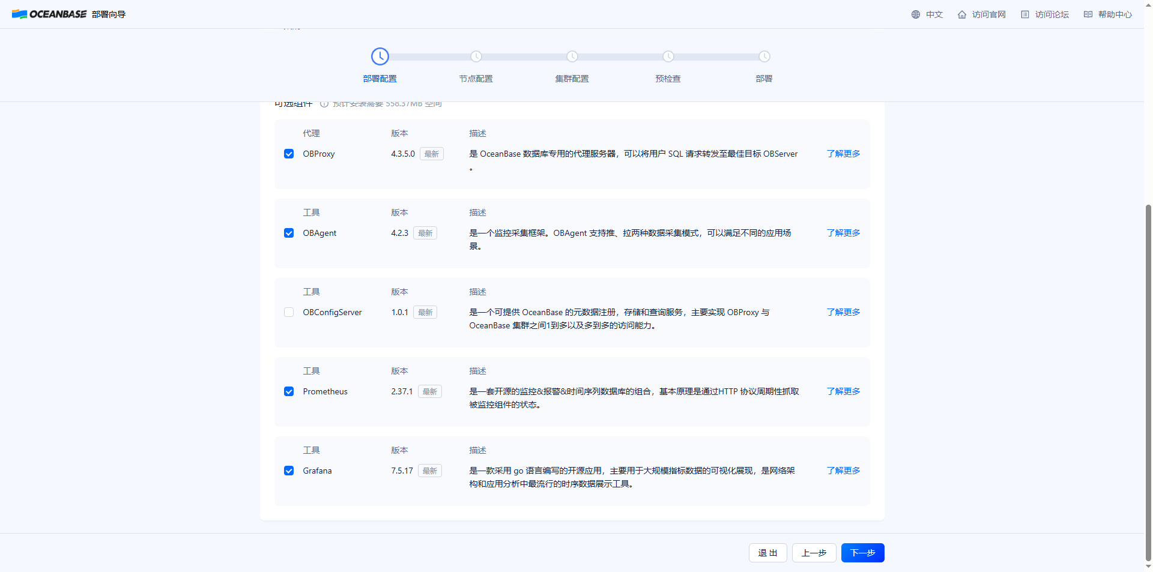Go back with the 上一步 button
Image resolution: width=1153 pixels, height=572 pixels.
pyautogui.click(x=814, y=553)
